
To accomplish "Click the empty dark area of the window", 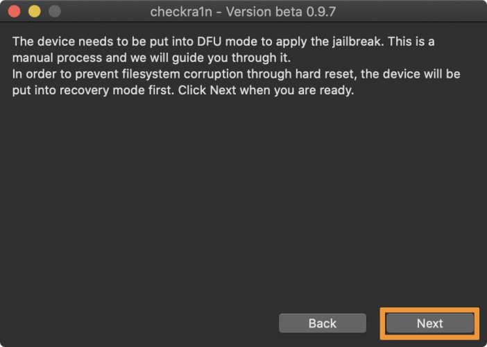I will pyautogui.click(x=242, y=198).
